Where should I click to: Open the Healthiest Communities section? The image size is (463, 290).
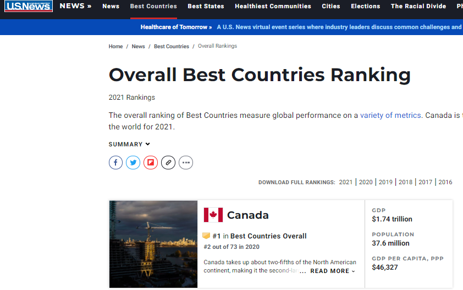click(273, 7)
